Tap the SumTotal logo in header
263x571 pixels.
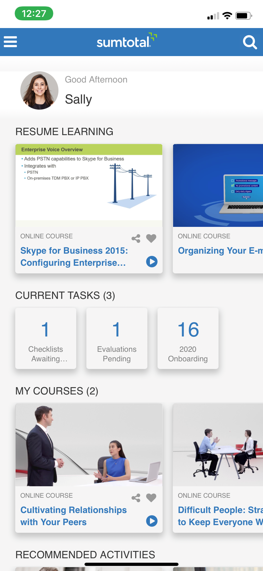pos(126,41)
